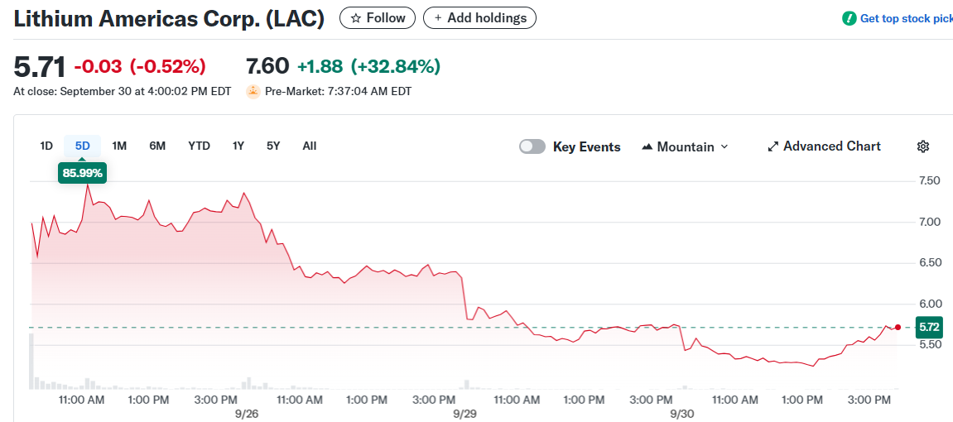Click the 85.99% peak marker on chart
The image size is (953, 422).
tap(83, 173)
